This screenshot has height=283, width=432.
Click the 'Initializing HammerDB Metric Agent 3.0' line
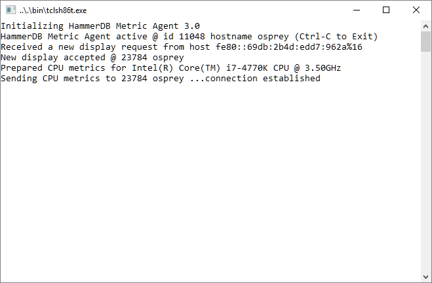pos(100,26)
